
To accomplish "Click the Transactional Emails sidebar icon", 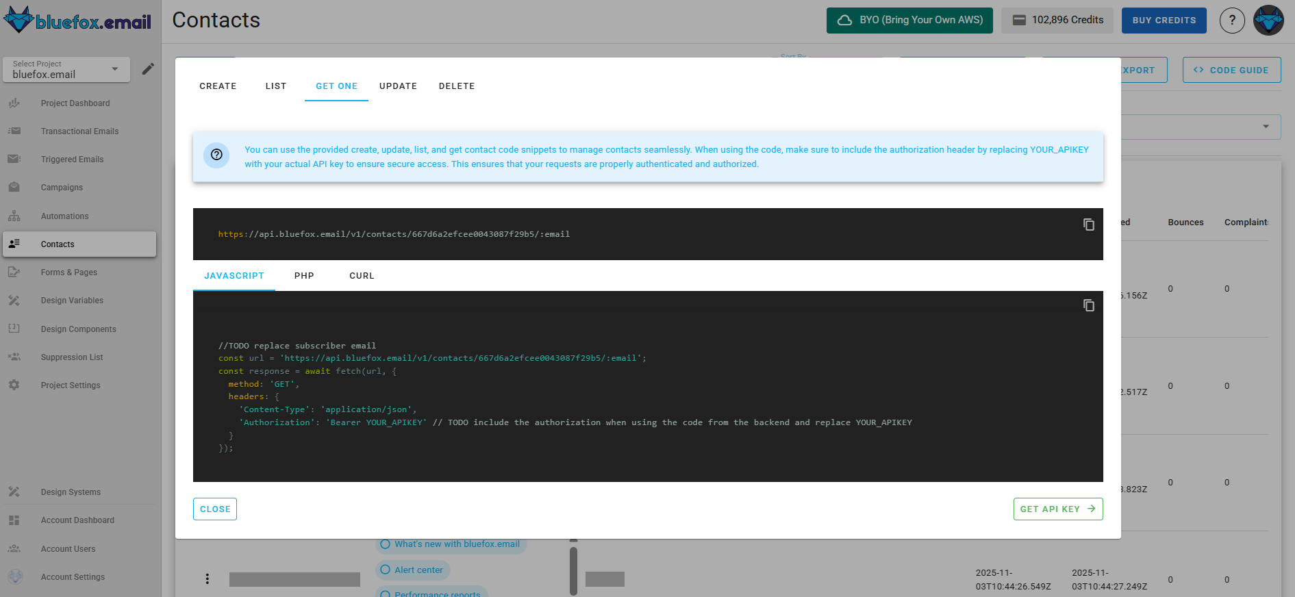I will coord(14,131).
